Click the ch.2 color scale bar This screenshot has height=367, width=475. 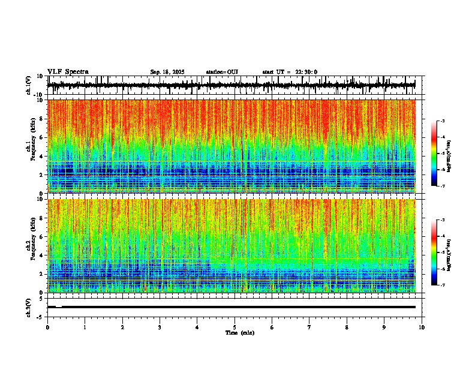434,252
